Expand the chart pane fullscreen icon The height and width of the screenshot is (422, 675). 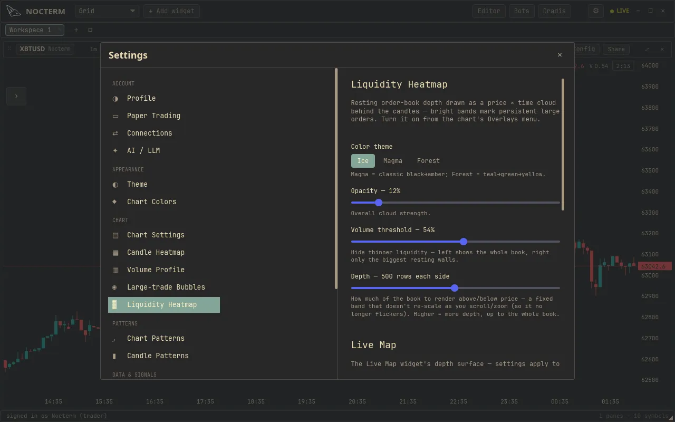647,49
